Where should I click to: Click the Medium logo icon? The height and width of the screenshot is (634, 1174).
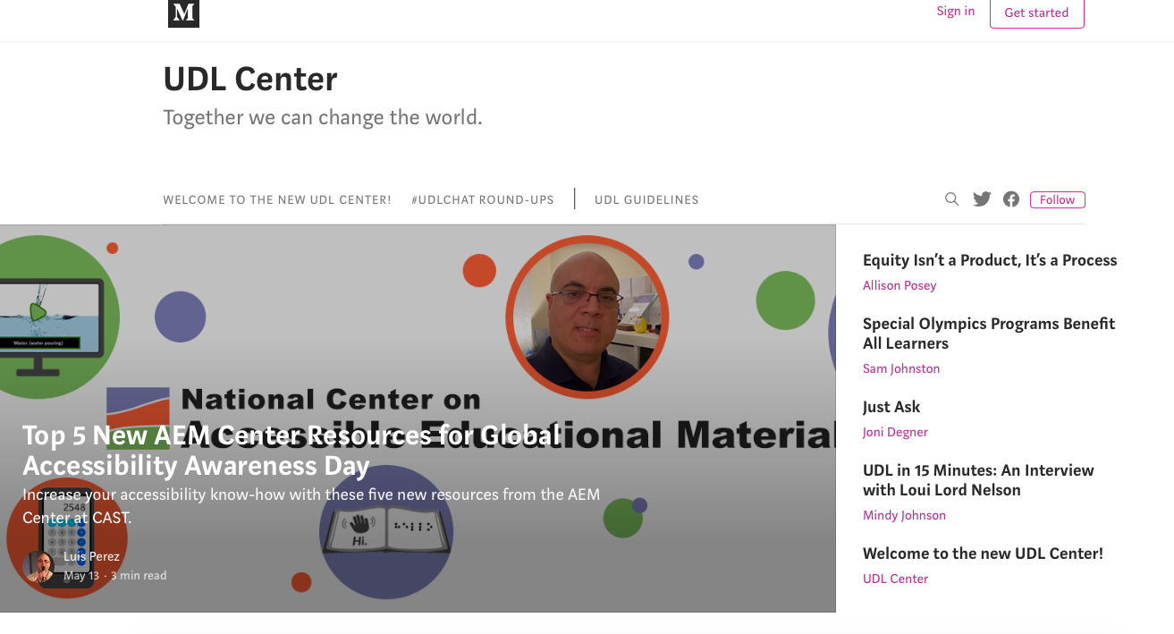tap(183, 13)
